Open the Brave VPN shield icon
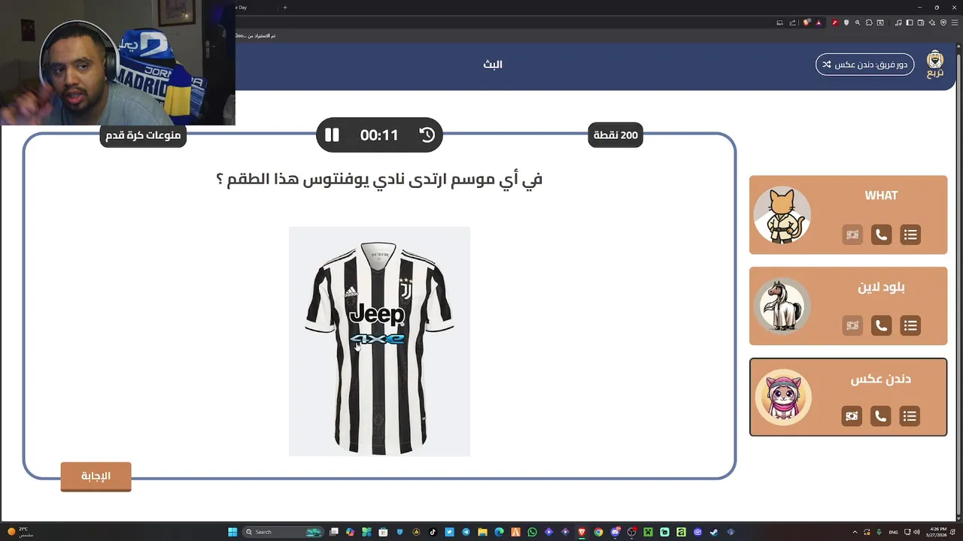This screenshot has width=963, height=541. tap(943, 23)
